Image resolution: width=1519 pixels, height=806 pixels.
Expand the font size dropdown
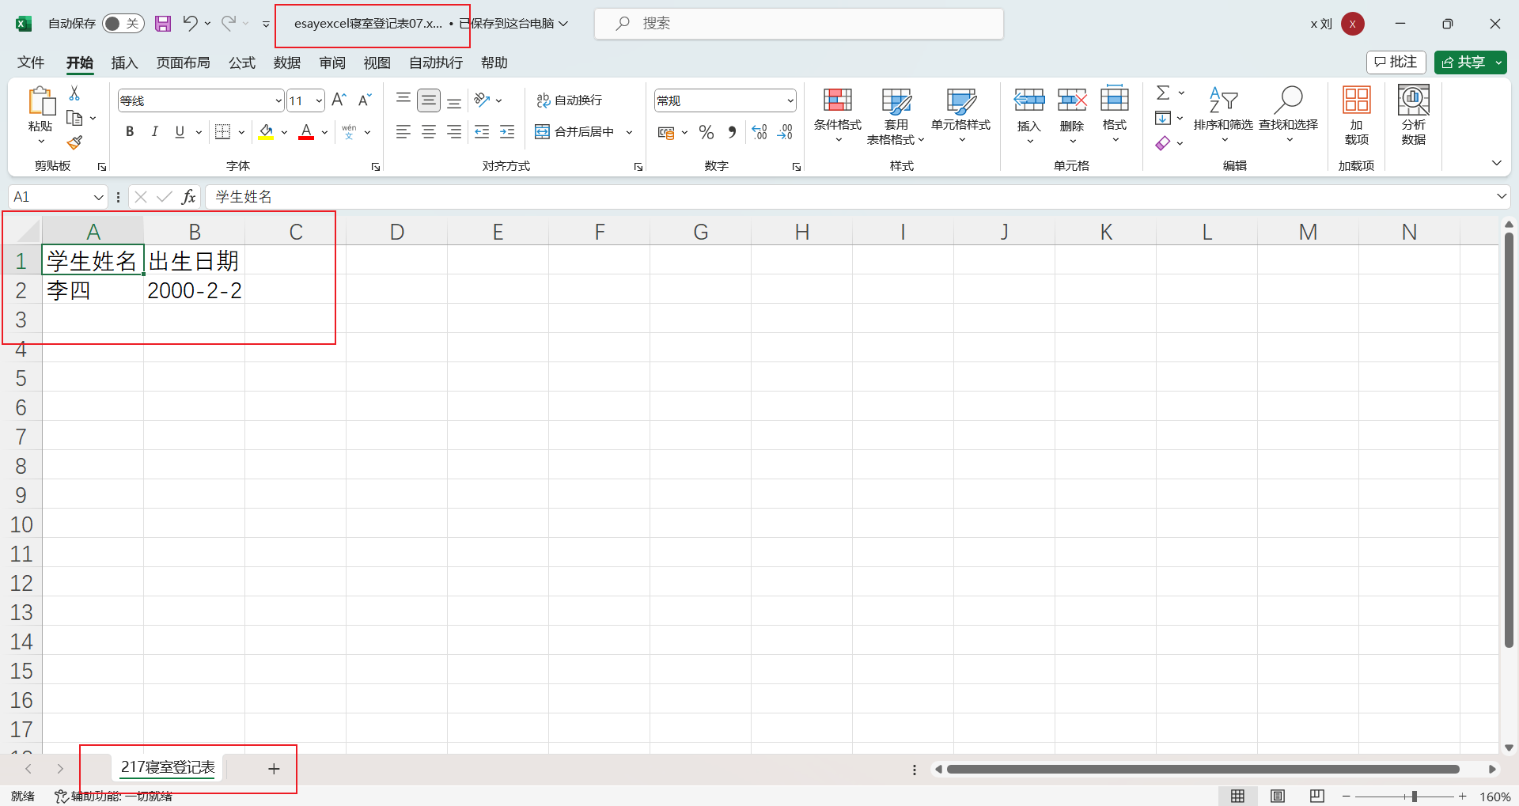[319, 100]
